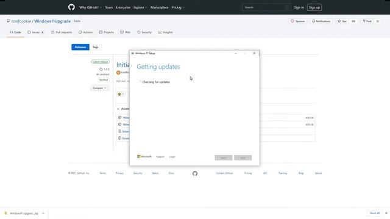Click the Windows 11 Setup title bar icon
The width and height of the screenshot is (390, 219).
pyautogui.click(x=133, y=54)
